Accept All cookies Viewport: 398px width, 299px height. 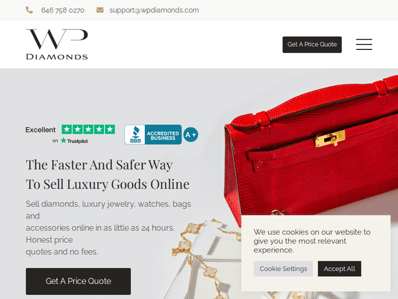(x=340, y=269)
